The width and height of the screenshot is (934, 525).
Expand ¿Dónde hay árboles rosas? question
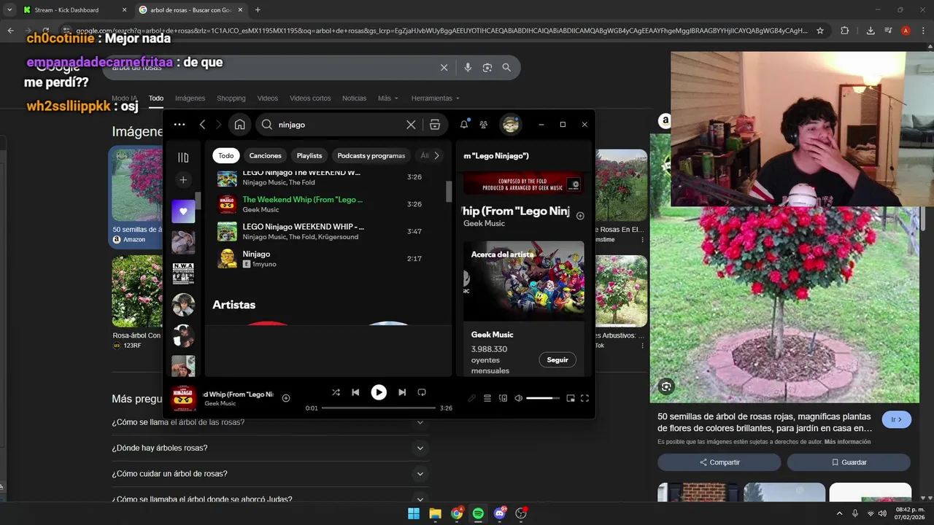tap(269, 448)
